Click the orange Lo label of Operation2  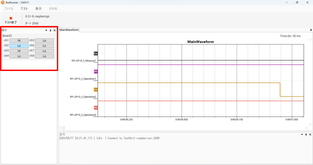96,89
